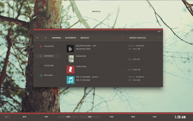The width and height of the screenshot is (193, 121).
Task: Click the 270 KB size value
Action: point(136,59)
